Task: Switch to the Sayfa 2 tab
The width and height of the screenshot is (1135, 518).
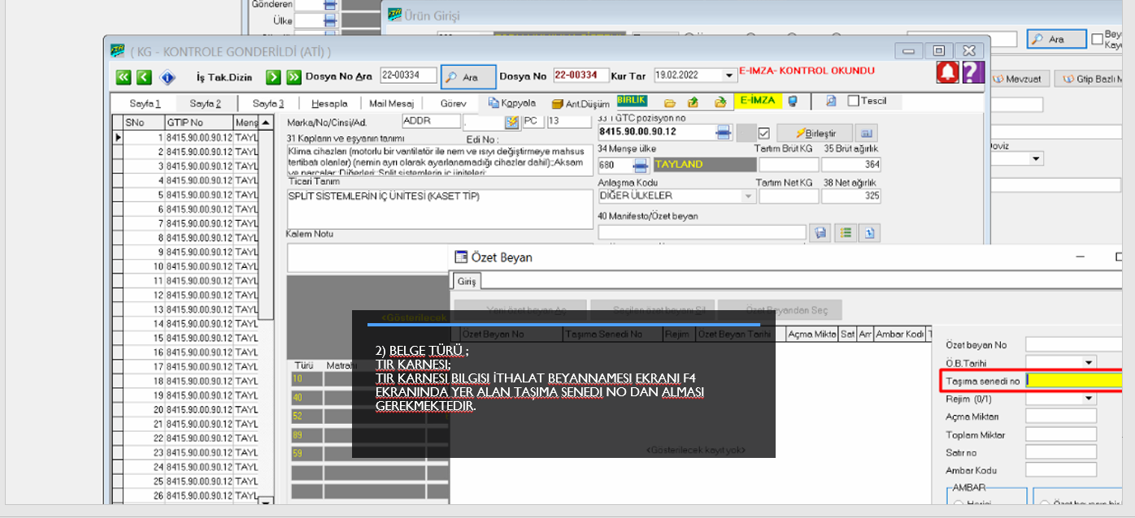Action: point(205,103)
